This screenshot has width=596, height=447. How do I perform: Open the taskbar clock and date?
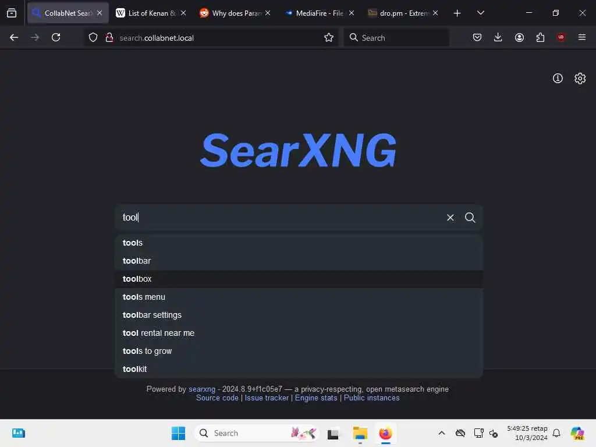527,433
